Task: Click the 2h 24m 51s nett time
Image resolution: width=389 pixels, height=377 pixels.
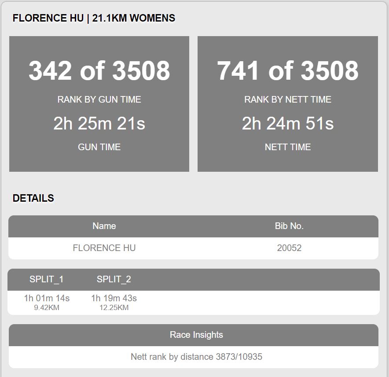Action: [x=288, y=123]
